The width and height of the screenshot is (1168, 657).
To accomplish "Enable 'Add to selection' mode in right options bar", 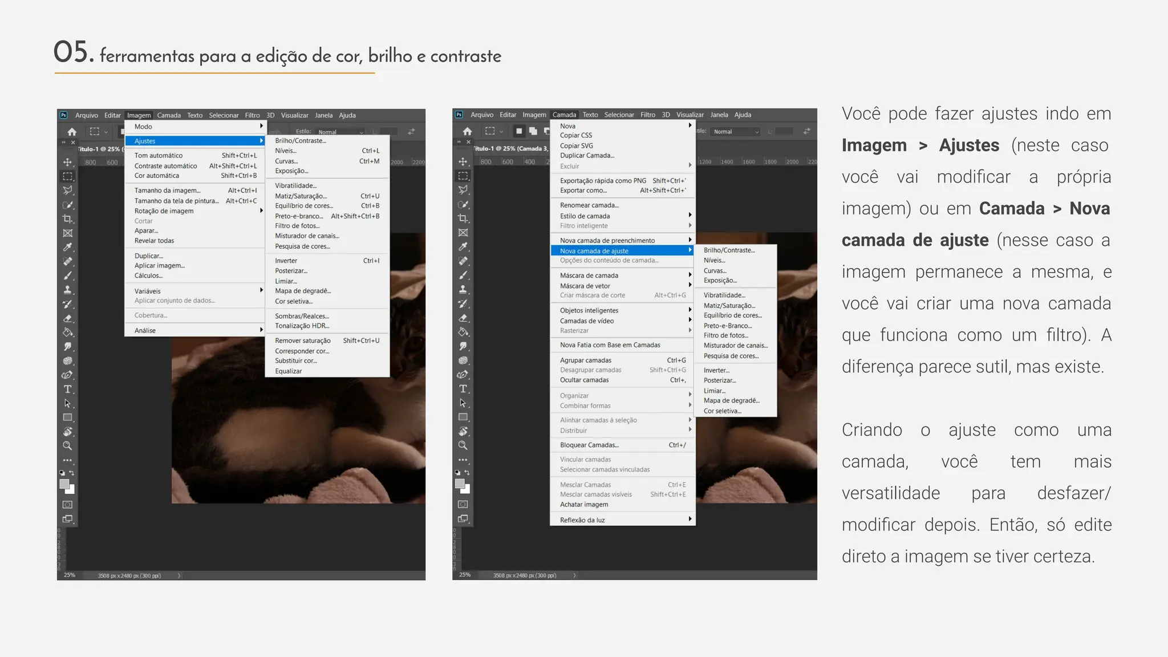I will (533, 131).
